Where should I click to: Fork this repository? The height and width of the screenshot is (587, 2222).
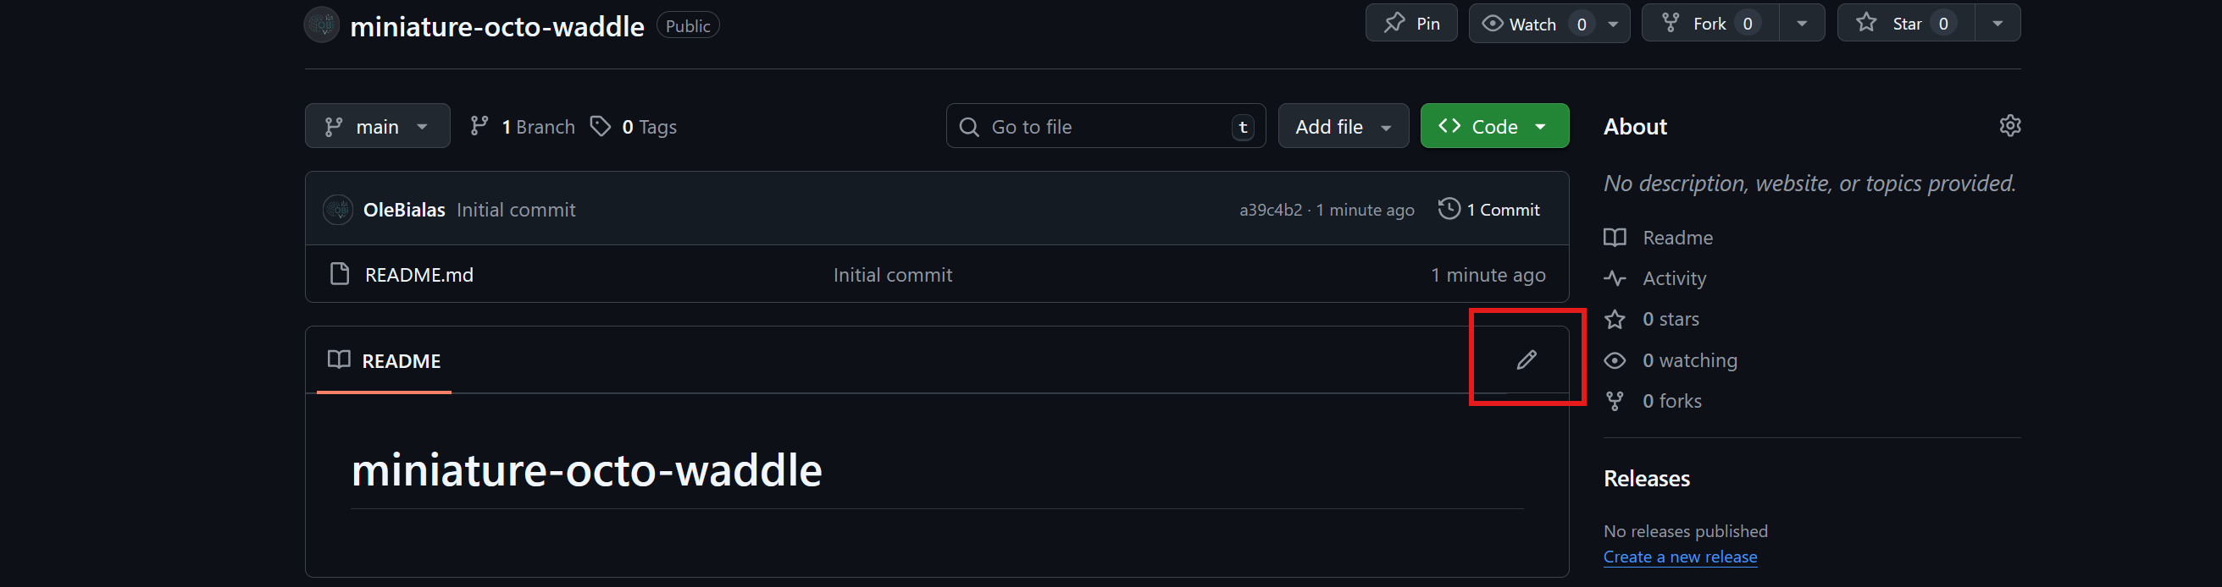(1708, 23)
